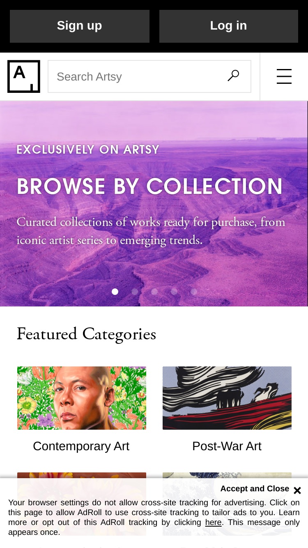
Task: Click the Exclusively on Artsy banner text
Action: tap(88, 150)
